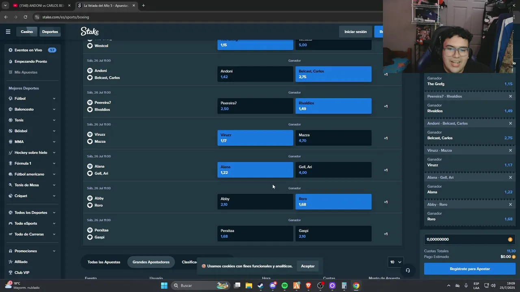Click the Fútbol soccer ball icon
The height and width of the screenshot is (292, 520).
pos(11,99)
